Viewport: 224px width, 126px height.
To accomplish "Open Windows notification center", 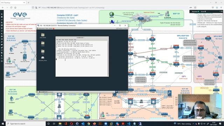I will click(x=220, y=124).
